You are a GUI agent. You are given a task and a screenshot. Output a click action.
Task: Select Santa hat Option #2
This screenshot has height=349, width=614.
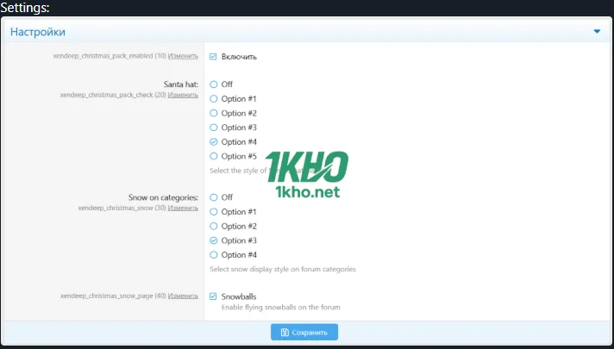pos(214,113)
